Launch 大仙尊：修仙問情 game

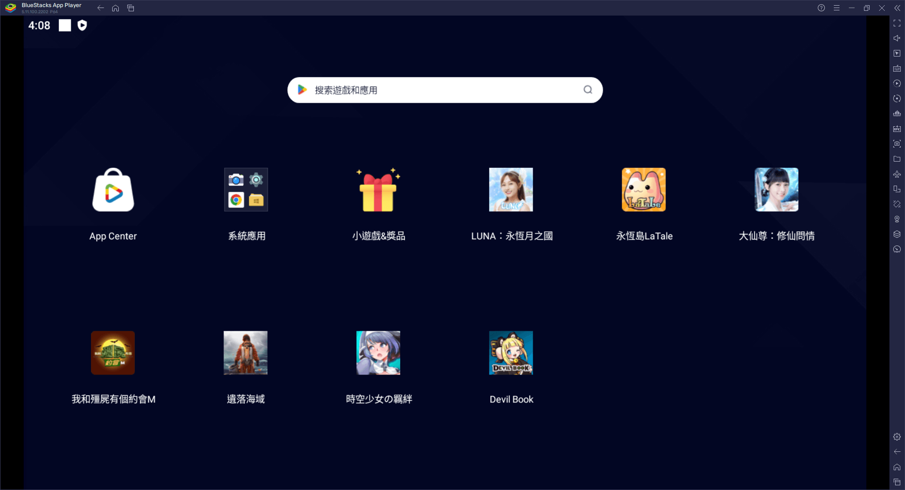776,190
